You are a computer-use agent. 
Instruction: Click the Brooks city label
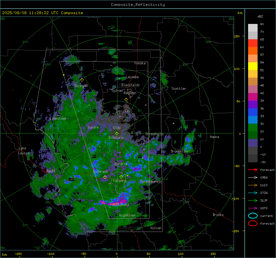tap(218, 215)
